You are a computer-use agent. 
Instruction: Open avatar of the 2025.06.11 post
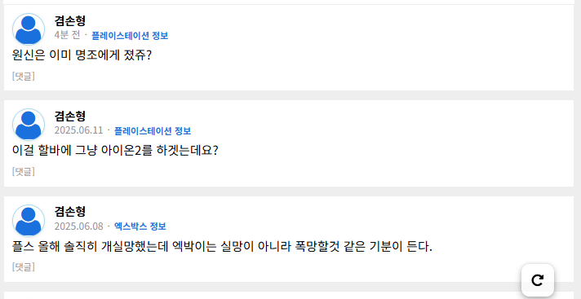tap(29, 125)
